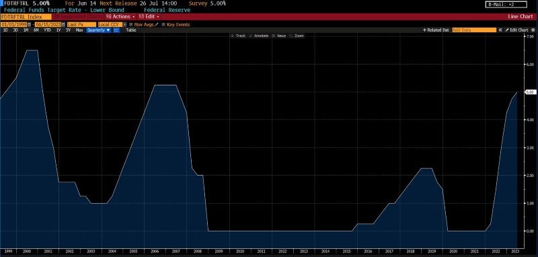Screen dimensions: 538x257
Task: Click the chart type line icon beside Quarterly
Action: tap(116, 30)
